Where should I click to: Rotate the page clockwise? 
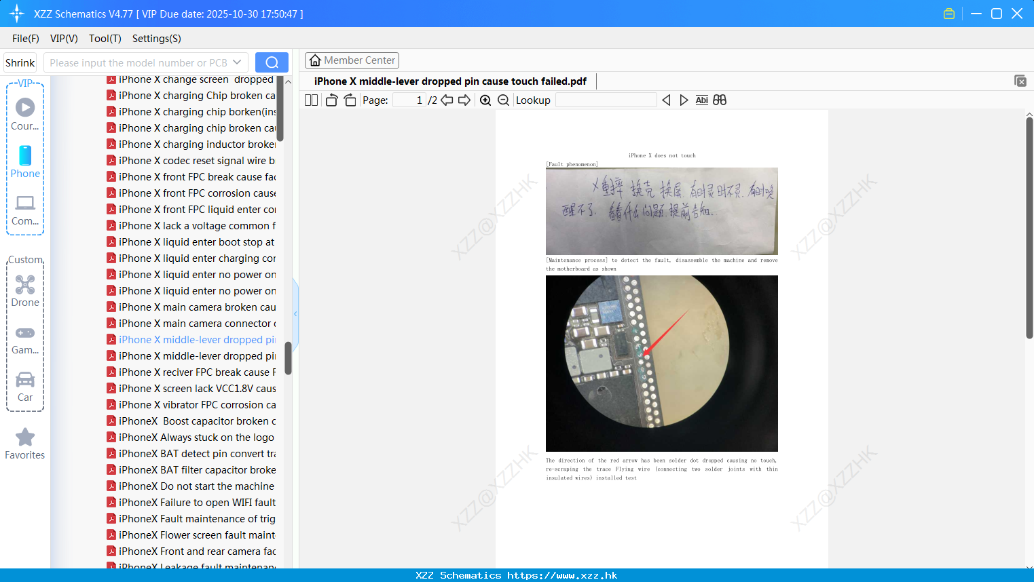point(350,100)
